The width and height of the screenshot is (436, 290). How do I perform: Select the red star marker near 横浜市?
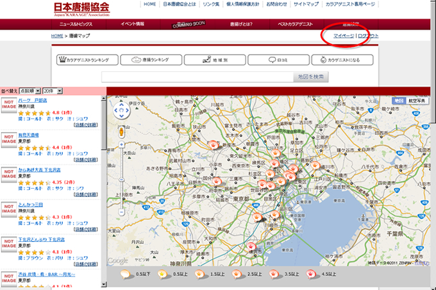(x=251, y=246)
